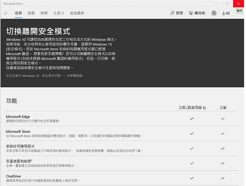The width and height of the screenshot is (246, 186).
Task: Click the 搜尋 search button
Action: click(x=177, y=13)
